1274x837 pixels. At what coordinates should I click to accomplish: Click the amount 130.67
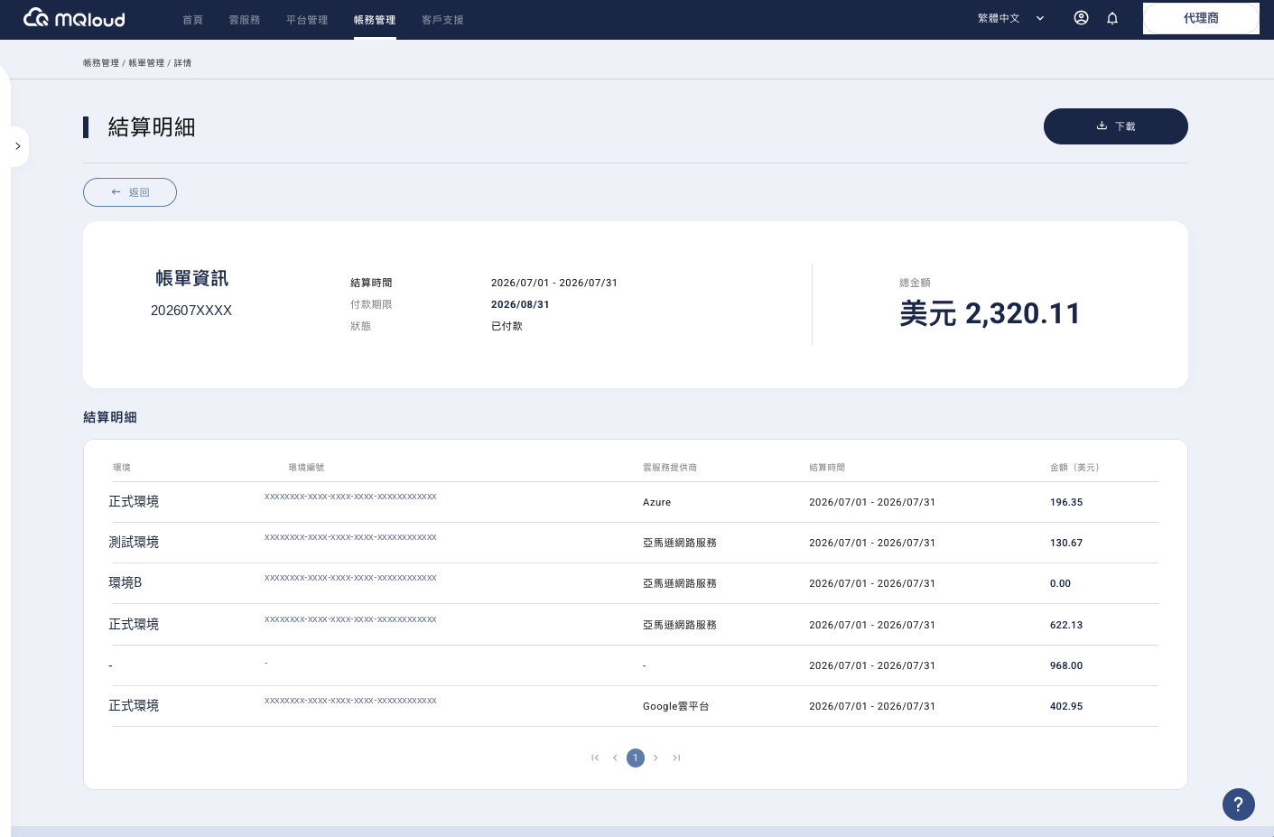[x=1066, y=544]
